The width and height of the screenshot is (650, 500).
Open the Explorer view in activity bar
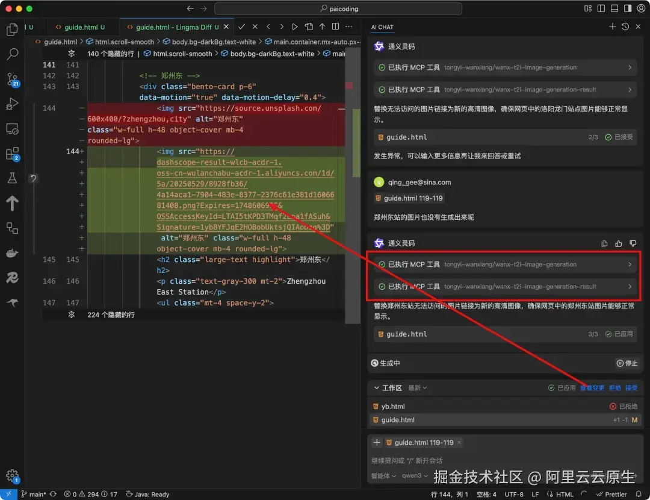click(x=13, y=30)
